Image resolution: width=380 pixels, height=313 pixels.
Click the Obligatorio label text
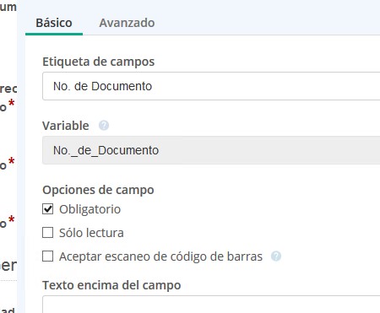90,209
